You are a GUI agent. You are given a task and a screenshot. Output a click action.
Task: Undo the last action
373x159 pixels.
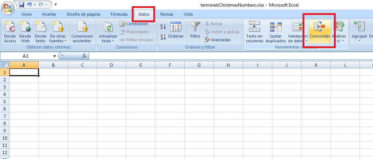(30, 4)
